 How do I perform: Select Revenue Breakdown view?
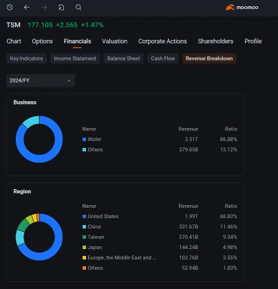pos(209,58)
